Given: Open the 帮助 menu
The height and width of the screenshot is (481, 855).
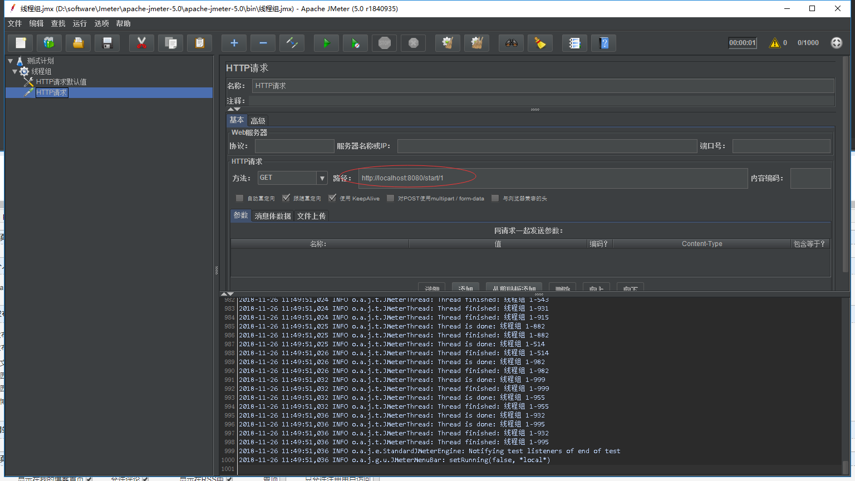Looking at the screenshot, I should pyautogui.click(x=123, y=23).
